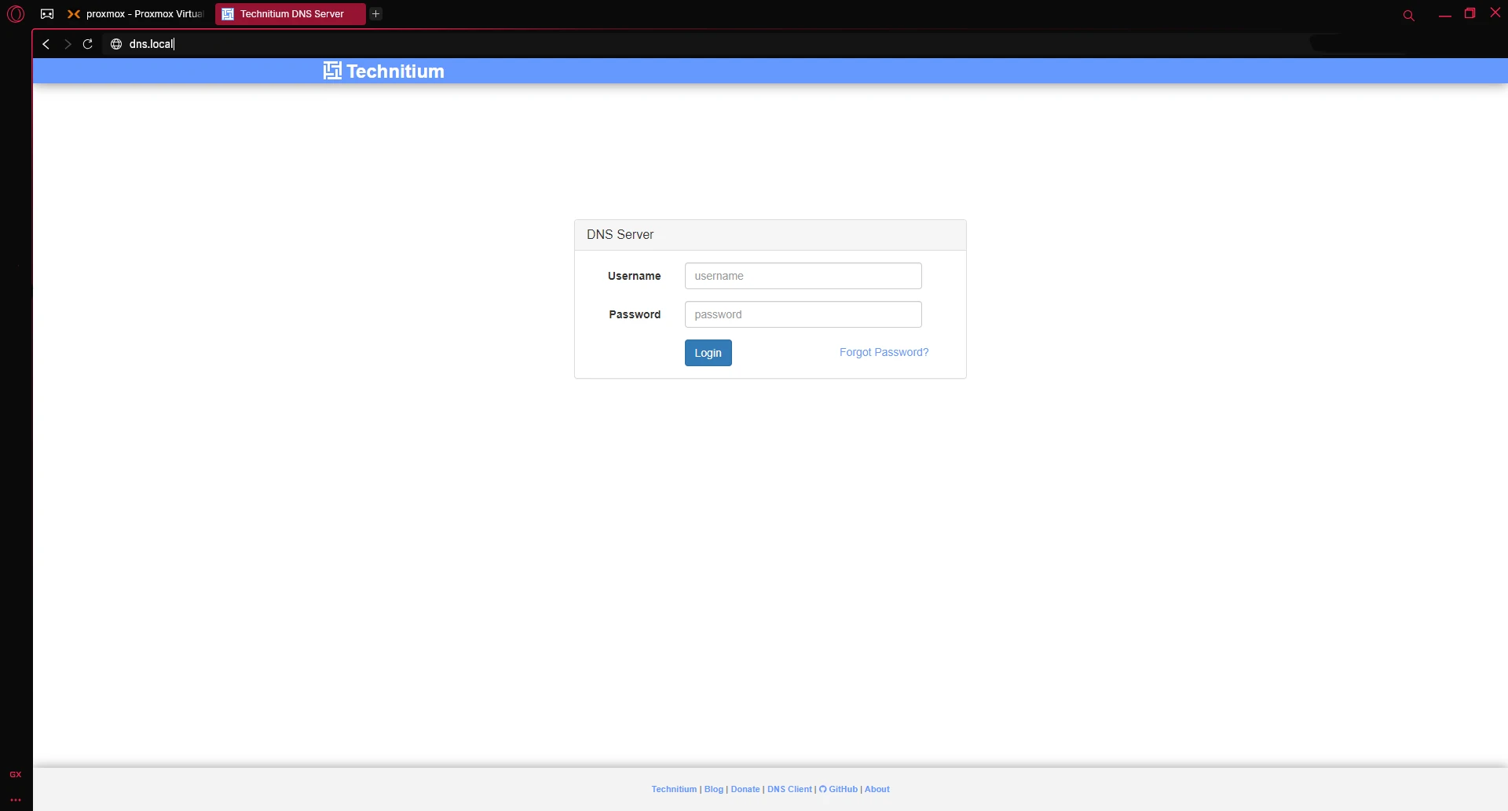Switch to the proxmox tab
The image size is (1508, 811).
[x=135, y=14]
